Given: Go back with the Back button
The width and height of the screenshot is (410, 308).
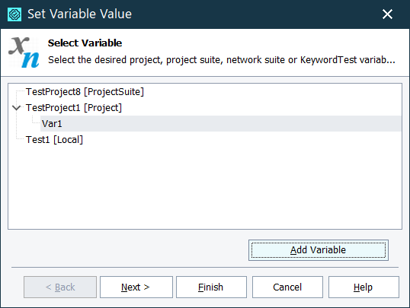Looking at the screenshot, I should click(60, 287).
